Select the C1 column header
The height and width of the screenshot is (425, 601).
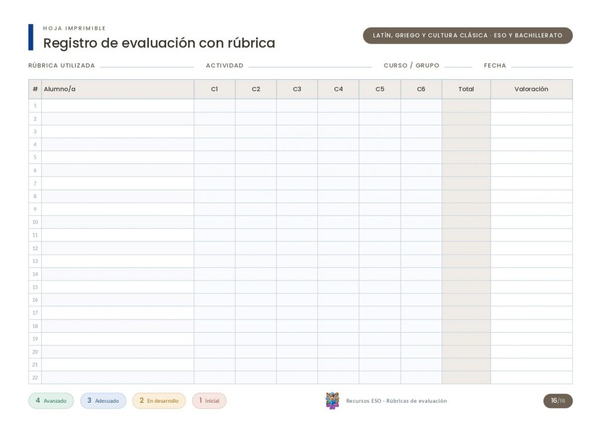[x=215, y=89]
